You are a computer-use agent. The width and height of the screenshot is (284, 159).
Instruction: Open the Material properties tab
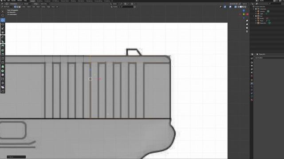click(252, 100)
